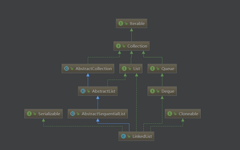
Task: Select the AbstractCollection label text
Action: tap(94, 69)
